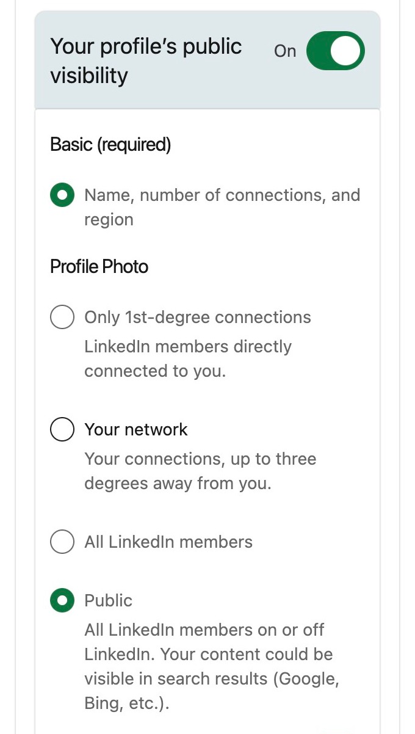This screenshot has height=734, width=415.
Task: Click the "All LinkedIn members" label text
Action: [168, 542]
